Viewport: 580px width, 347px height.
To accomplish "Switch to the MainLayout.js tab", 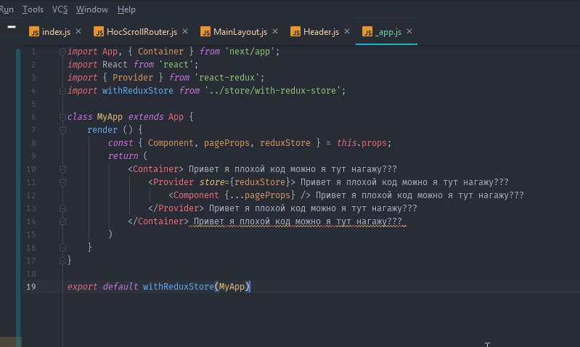I will pos(240,32).
